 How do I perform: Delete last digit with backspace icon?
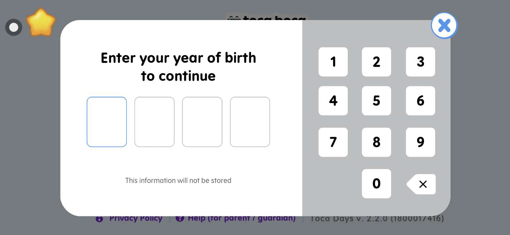(422, 184)
